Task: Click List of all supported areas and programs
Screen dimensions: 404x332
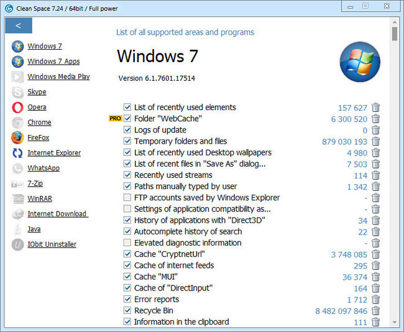Action: click(x=185, y=32)
